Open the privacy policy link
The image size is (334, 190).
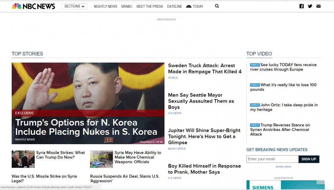[x=284, y=167]
